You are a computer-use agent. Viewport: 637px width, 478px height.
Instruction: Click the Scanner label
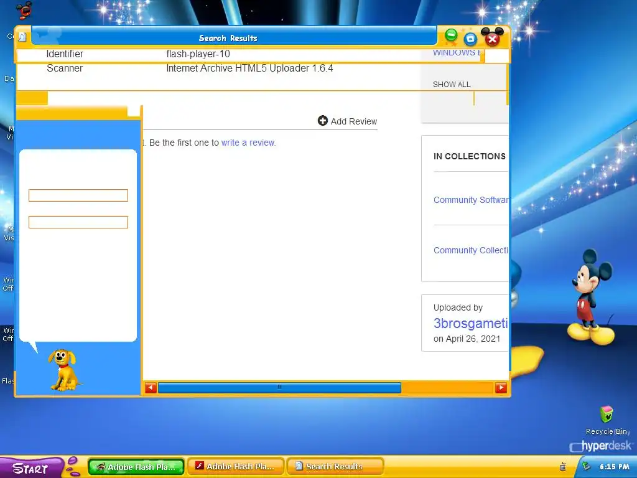(x=65, y=68)
